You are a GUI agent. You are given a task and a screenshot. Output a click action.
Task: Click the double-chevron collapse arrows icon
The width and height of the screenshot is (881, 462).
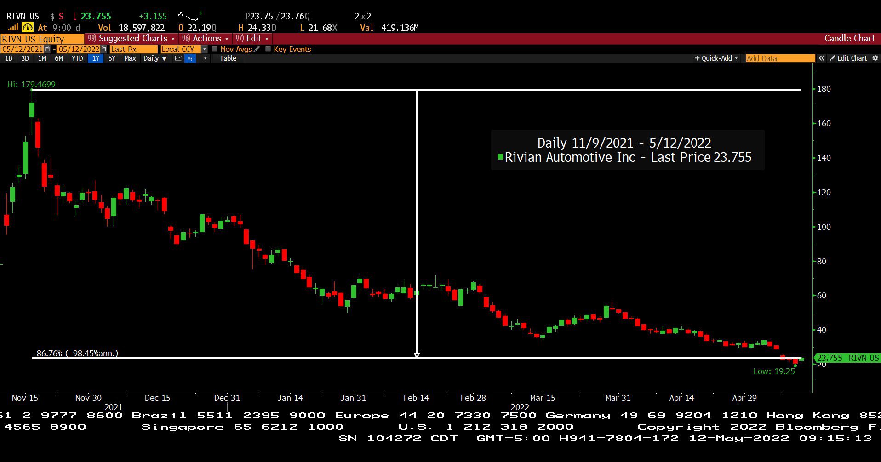pyautogui.click(x=822, y=58)
